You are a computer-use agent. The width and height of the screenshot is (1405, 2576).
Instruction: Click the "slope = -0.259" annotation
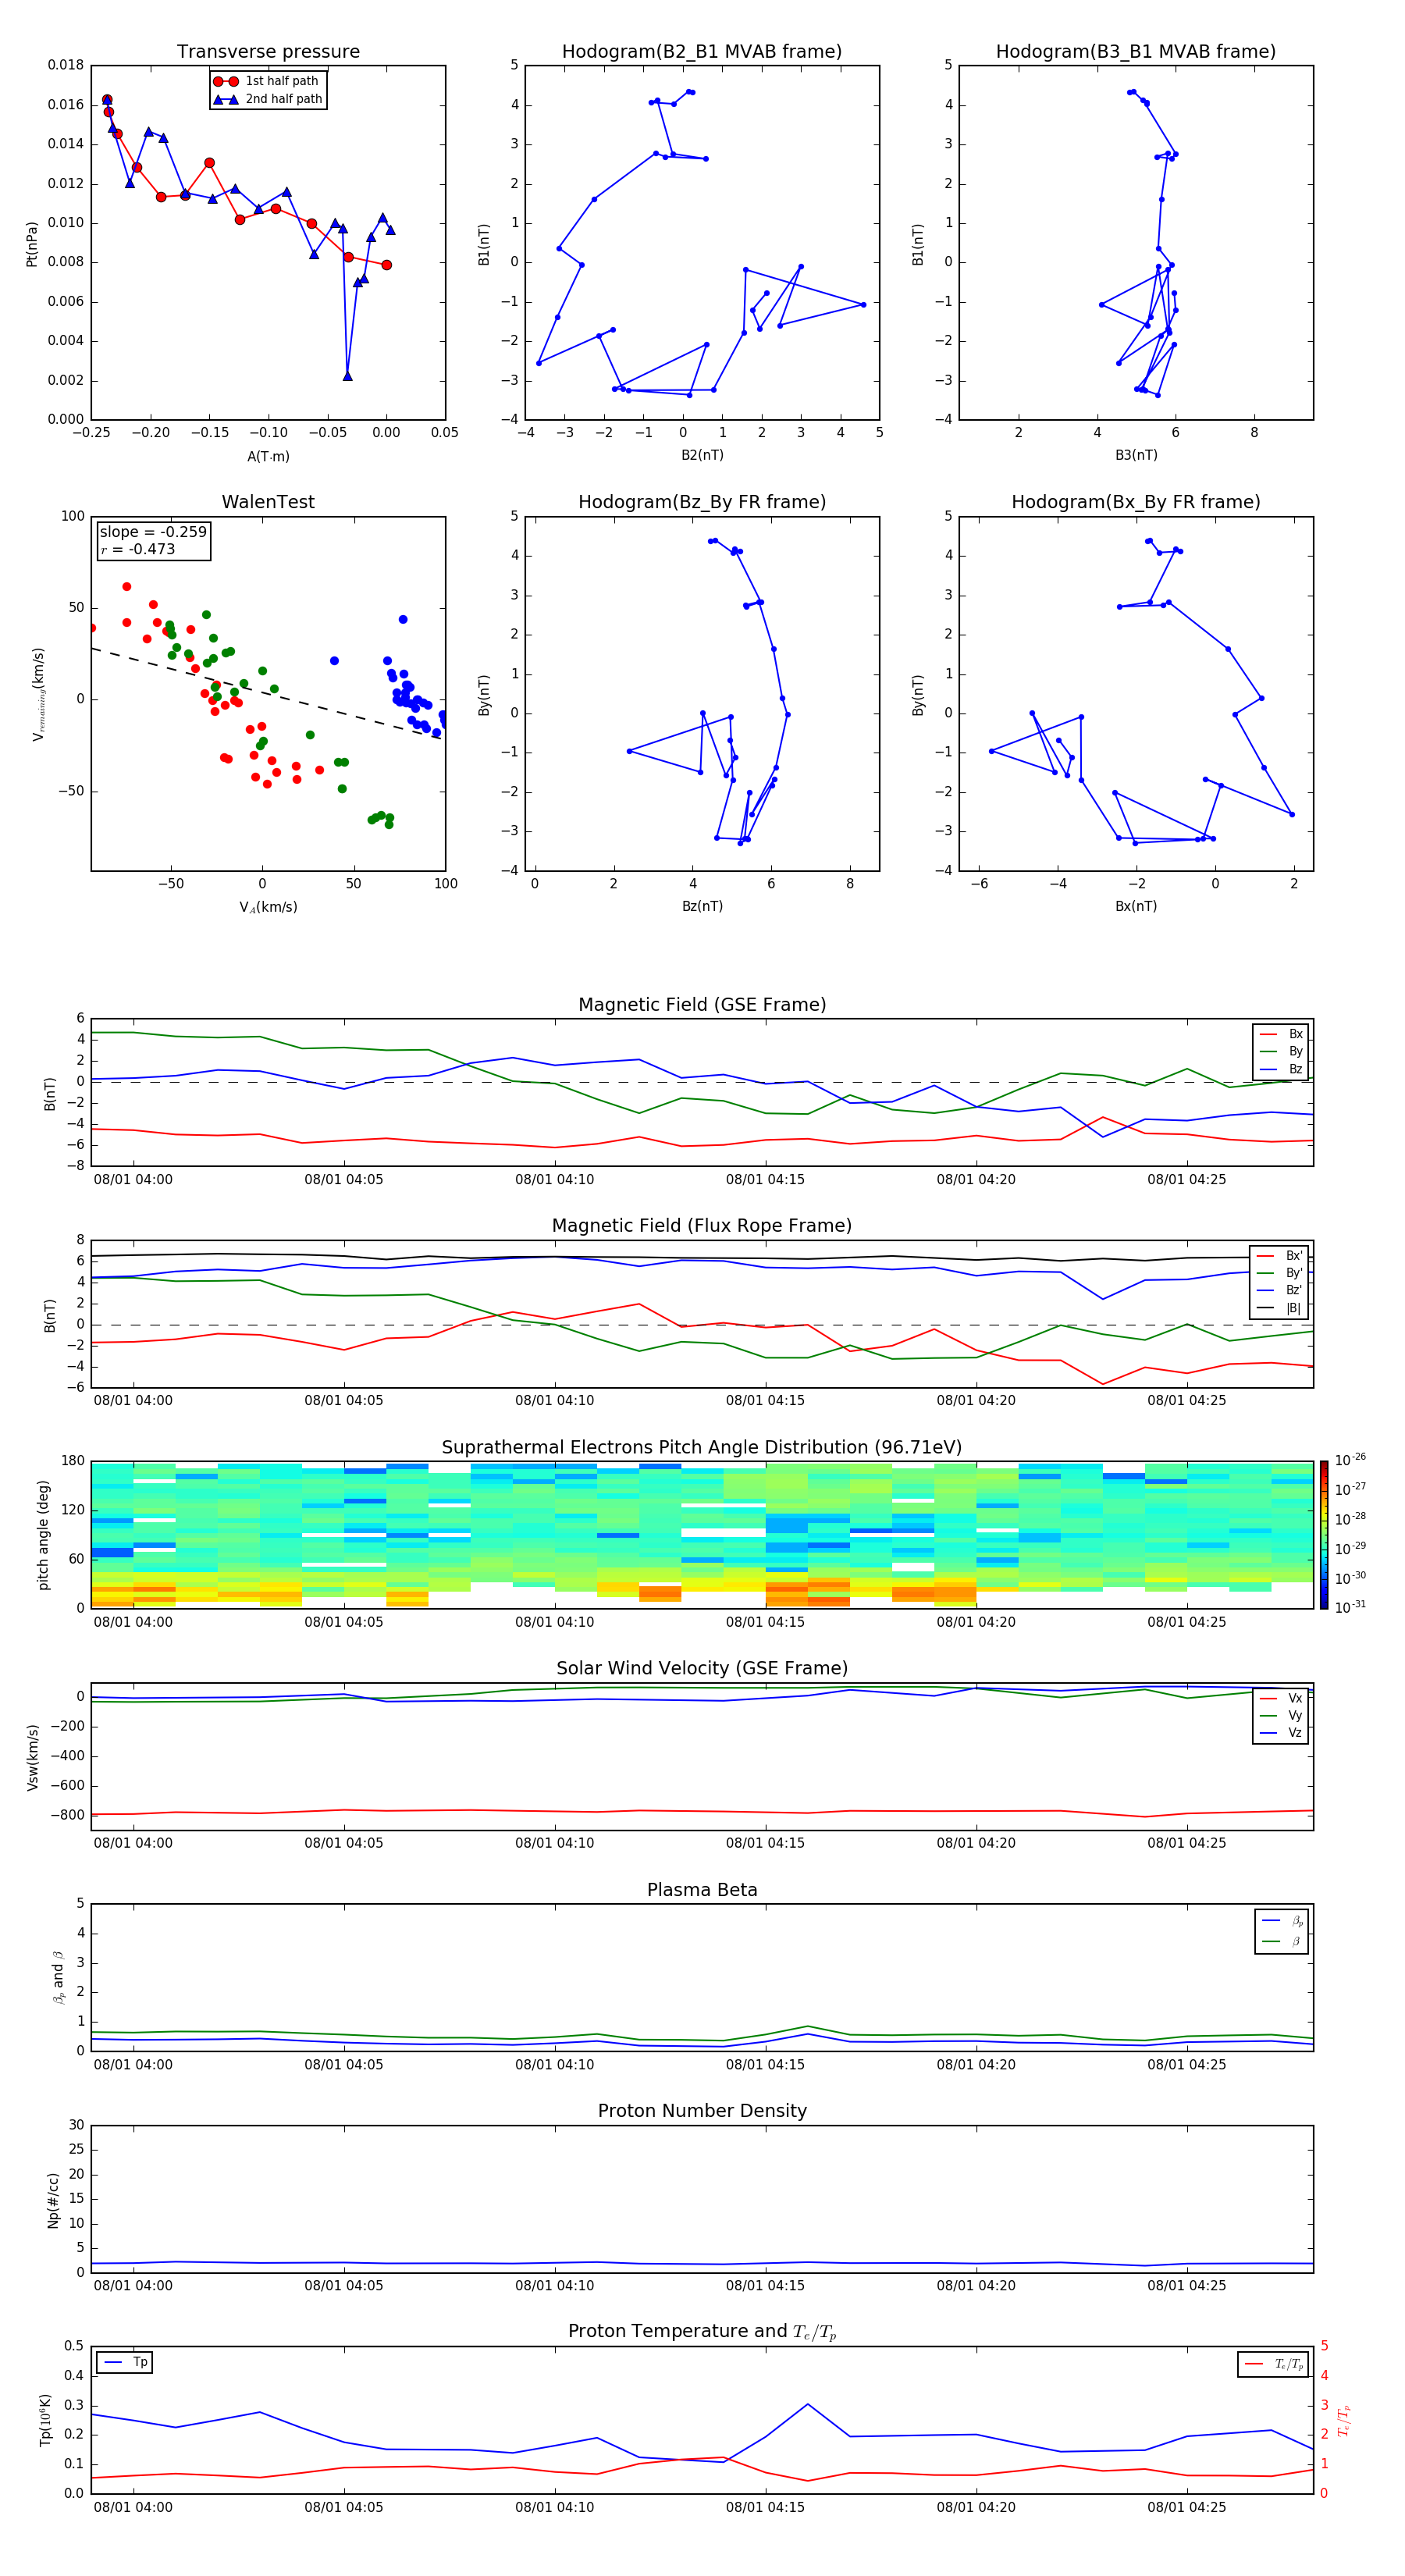[x=153, y=532]
